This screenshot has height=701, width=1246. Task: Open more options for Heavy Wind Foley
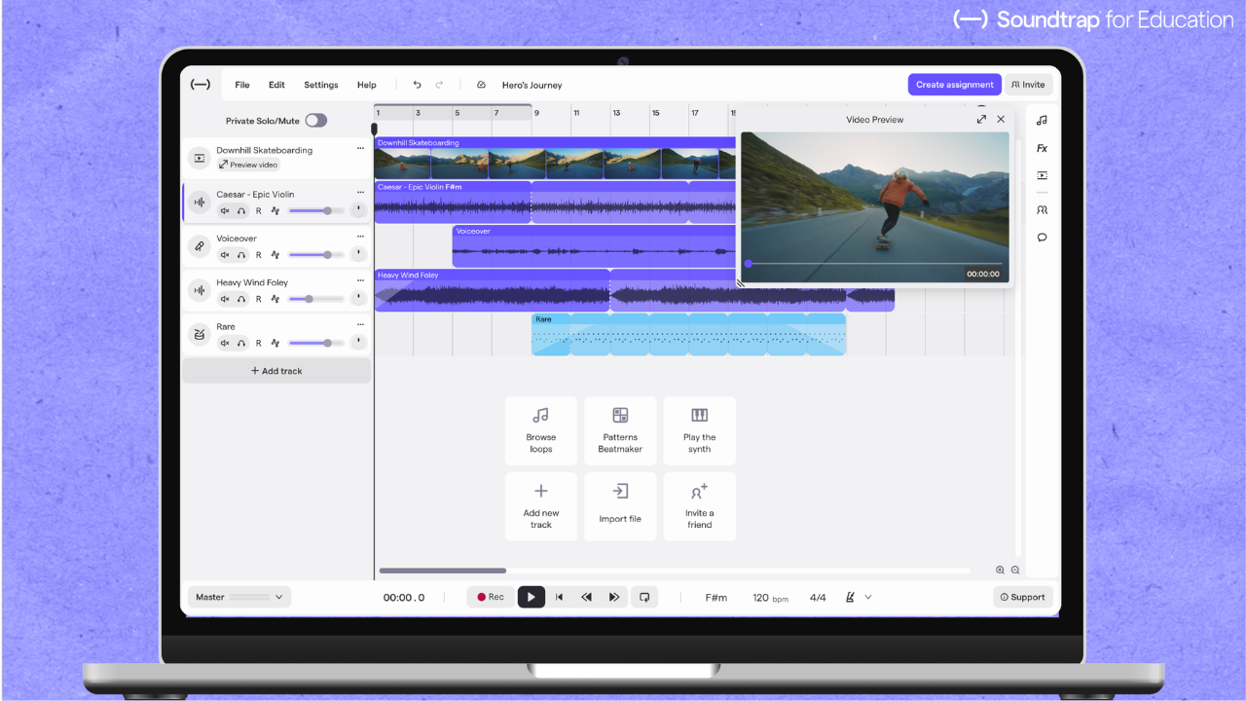click(360, 281)
